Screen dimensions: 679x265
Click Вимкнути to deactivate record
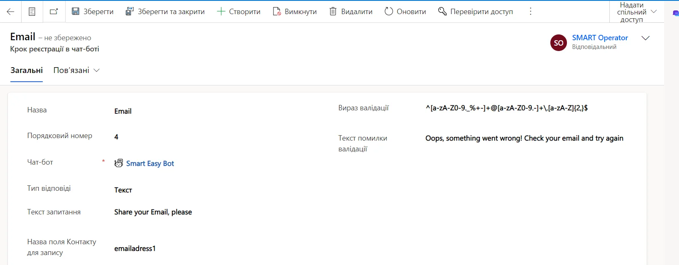[295, 12]
